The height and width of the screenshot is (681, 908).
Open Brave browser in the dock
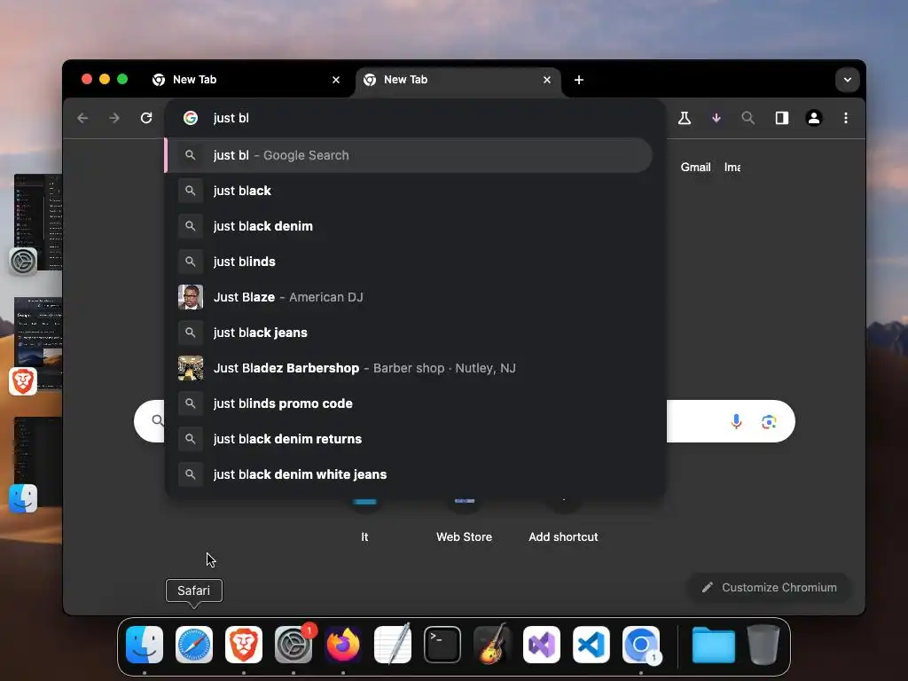[244, 645]
